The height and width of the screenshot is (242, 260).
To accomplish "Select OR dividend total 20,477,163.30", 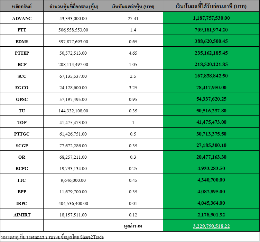I will click(x=211, y=157).
